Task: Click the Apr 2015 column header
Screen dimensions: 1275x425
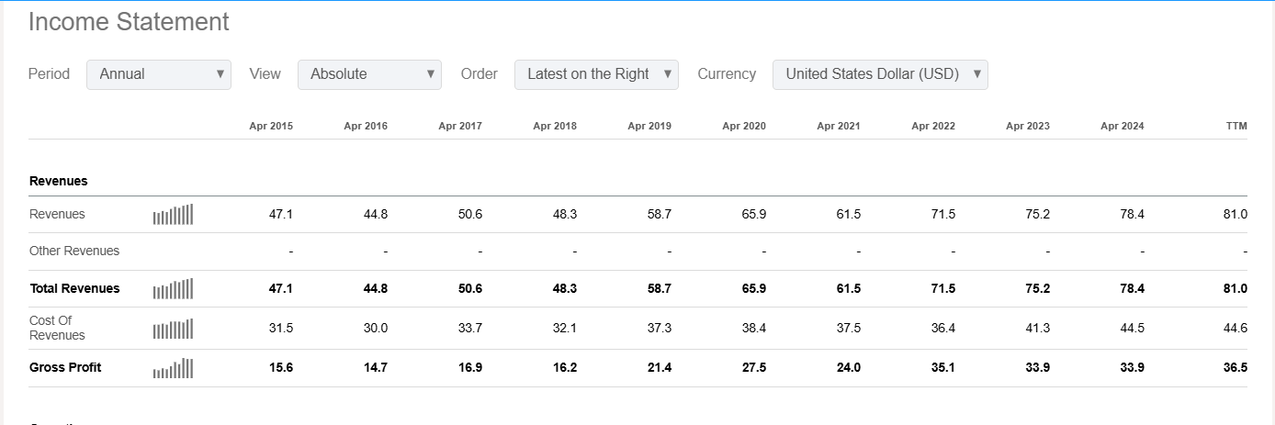Action: coord(271,126)
